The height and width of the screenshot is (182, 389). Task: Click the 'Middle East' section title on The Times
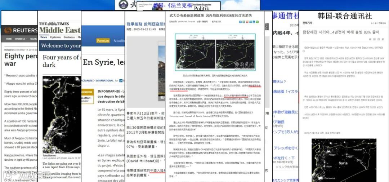60,30
